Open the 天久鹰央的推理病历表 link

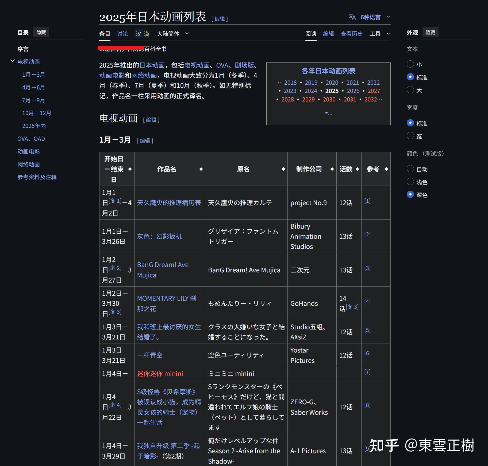169,203
